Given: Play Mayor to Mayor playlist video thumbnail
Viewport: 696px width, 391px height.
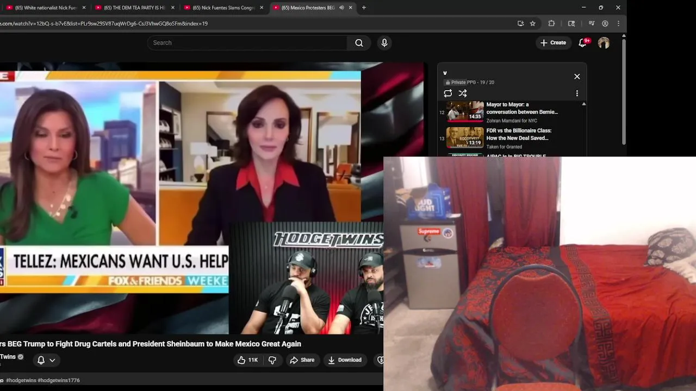Looking at the screenshot, I should (465, 111).
